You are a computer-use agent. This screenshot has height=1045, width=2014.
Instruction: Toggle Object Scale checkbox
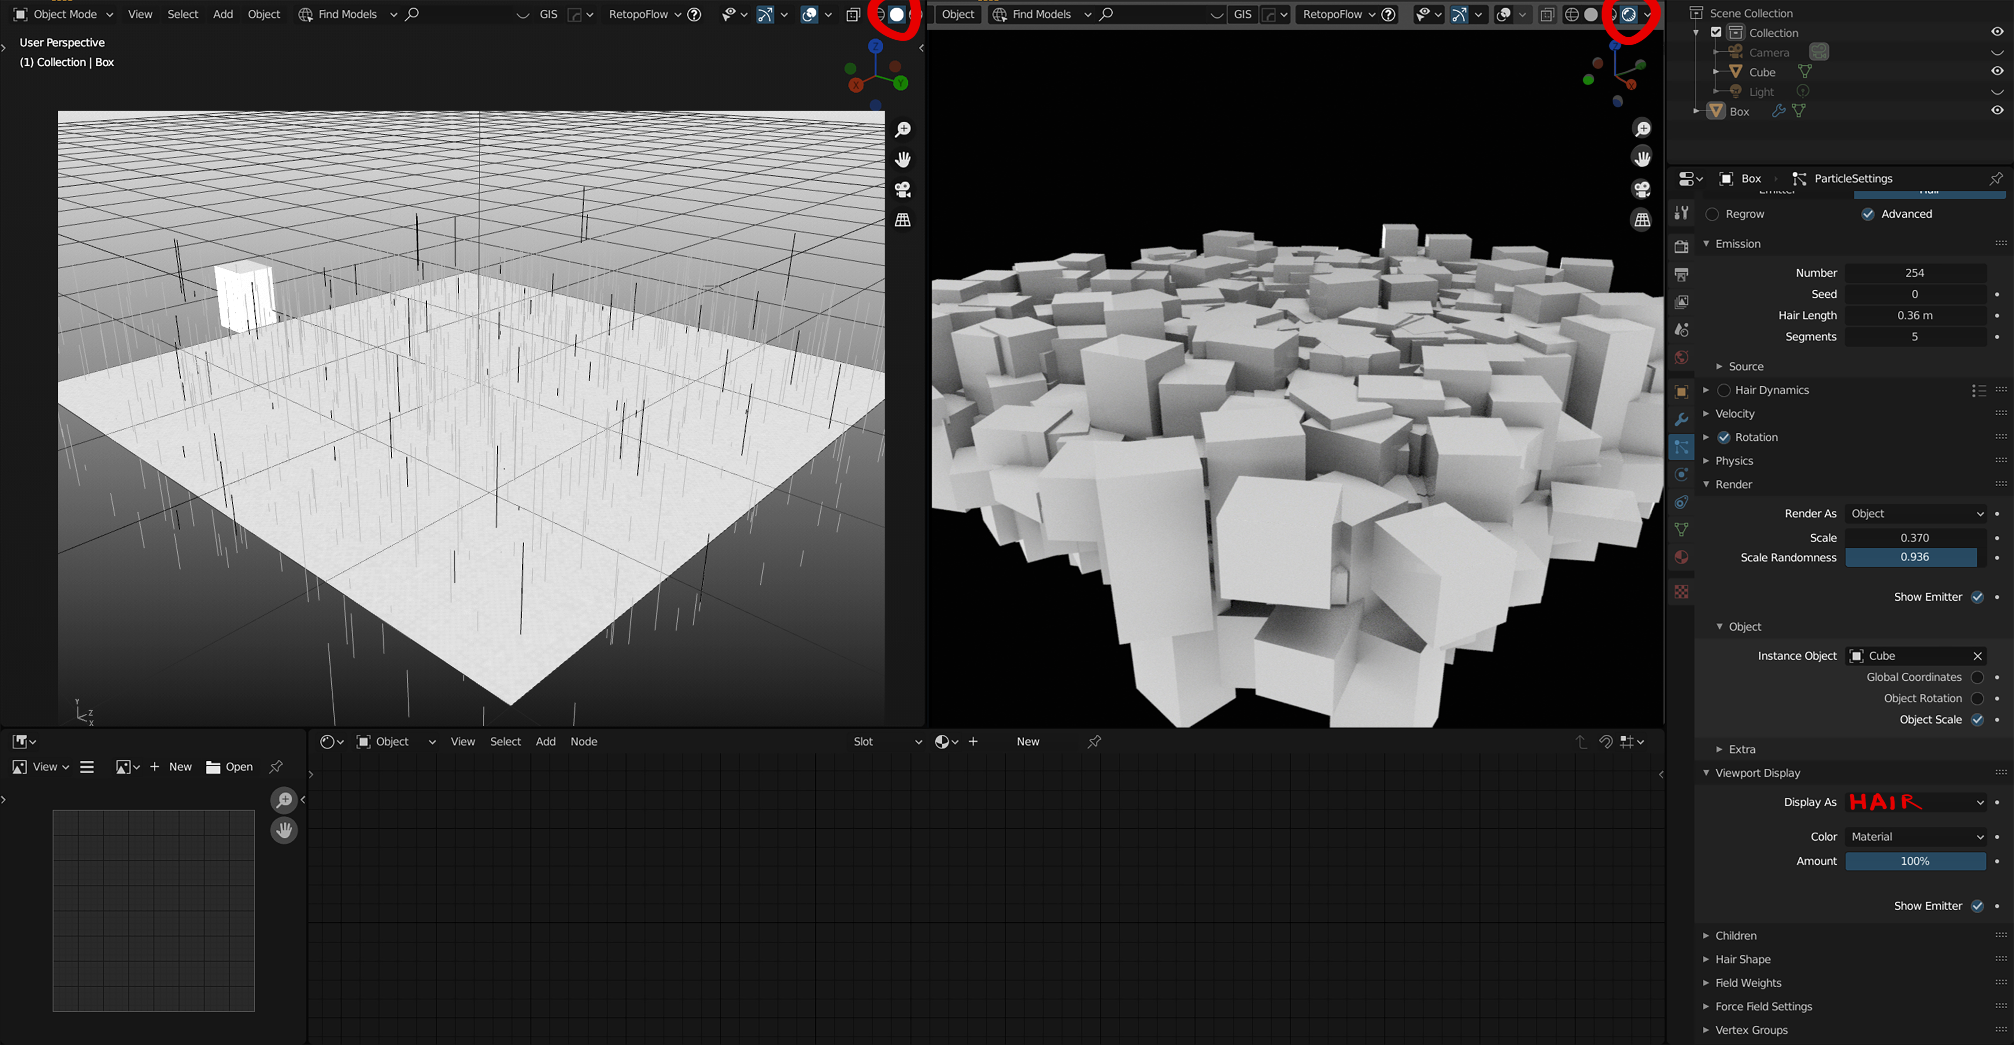(1977, 719)
